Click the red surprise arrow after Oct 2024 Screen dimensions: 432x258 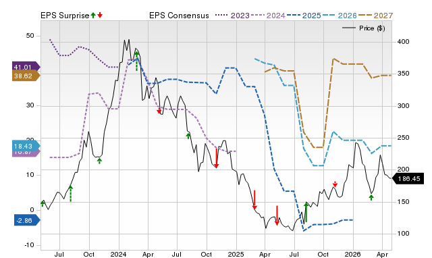217,159
